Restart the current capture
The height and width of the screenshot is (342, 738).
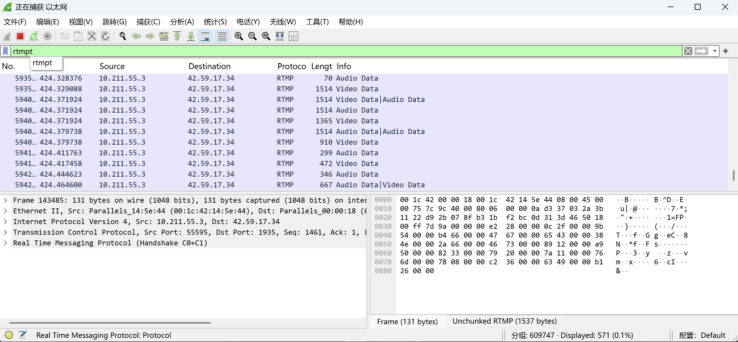click(34, 36)
